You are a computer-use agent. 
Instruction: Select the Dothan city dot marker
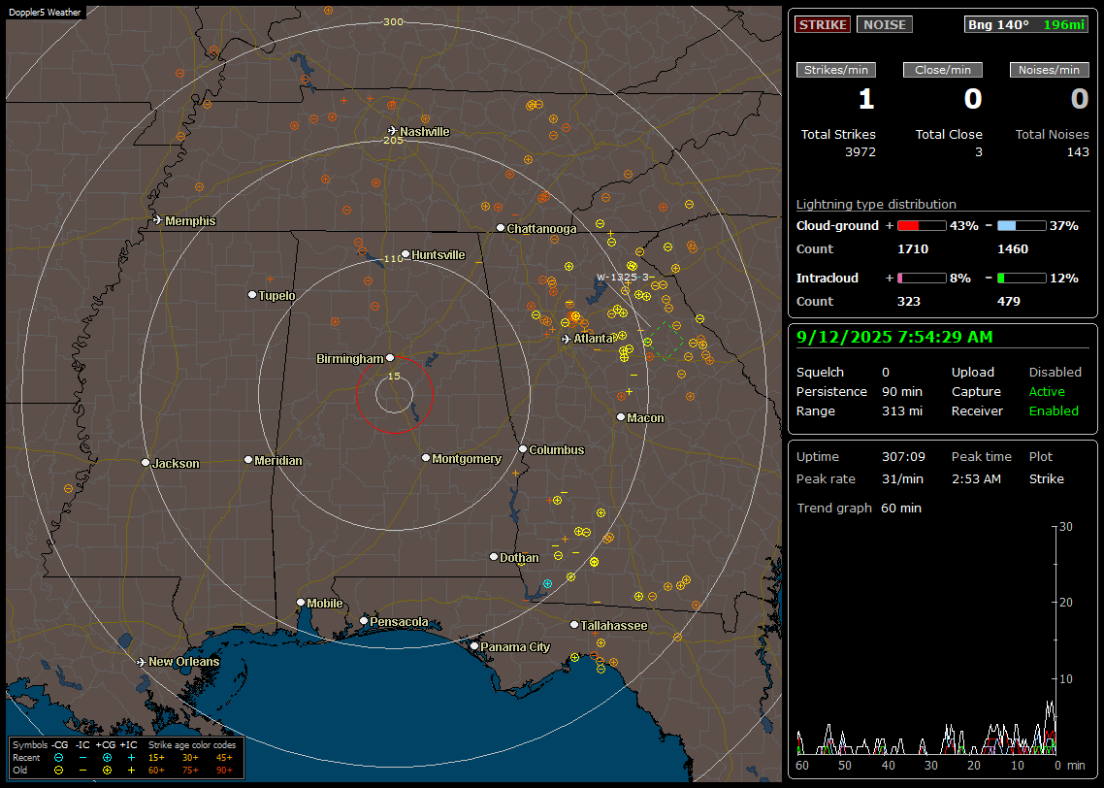click(494, 556)
